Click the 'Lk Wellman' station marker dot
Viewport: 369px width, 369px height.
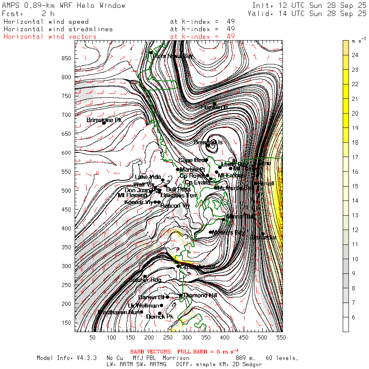162,305
